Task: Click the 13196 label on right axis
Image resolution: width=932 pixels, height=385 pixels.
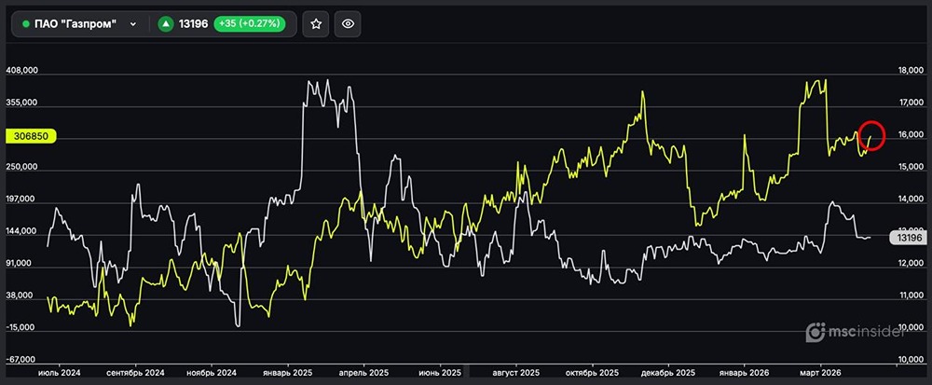Action: coord(910,237)
